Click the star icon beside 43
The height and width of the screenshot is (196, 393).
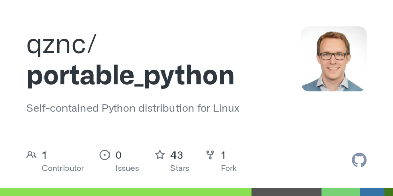point(160,155)
